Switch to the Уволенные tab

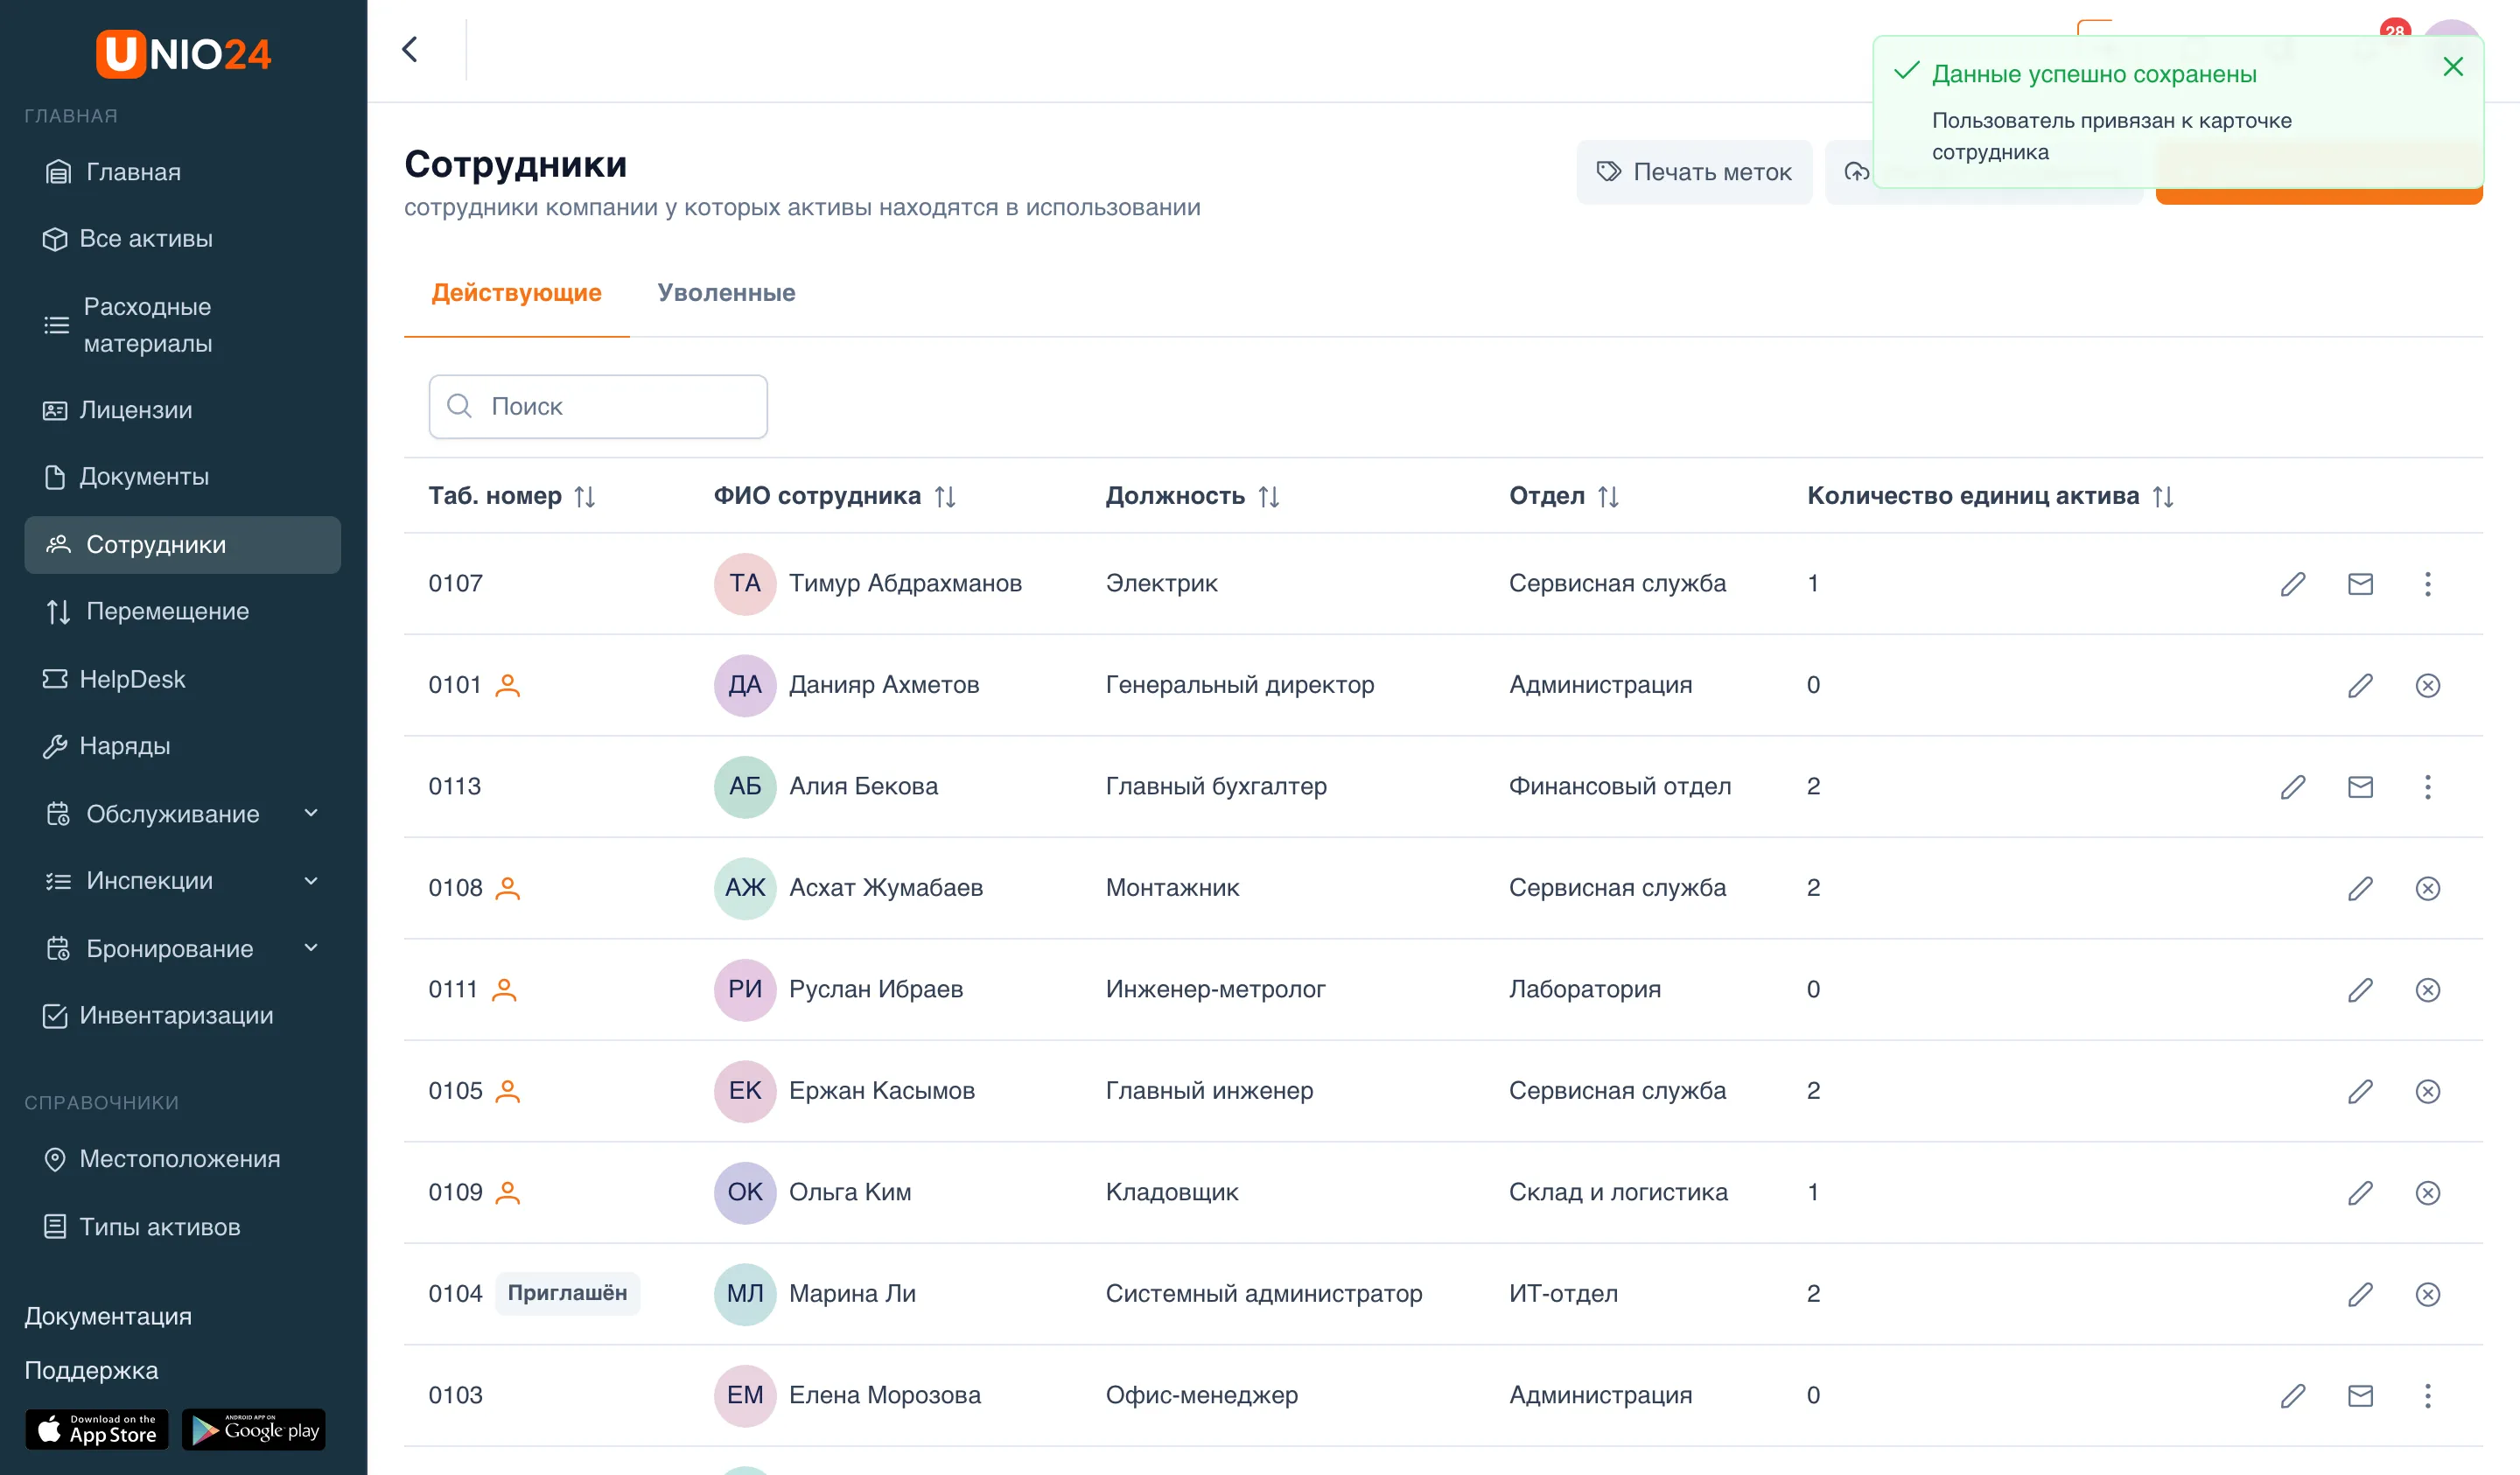tap(726, 293)
